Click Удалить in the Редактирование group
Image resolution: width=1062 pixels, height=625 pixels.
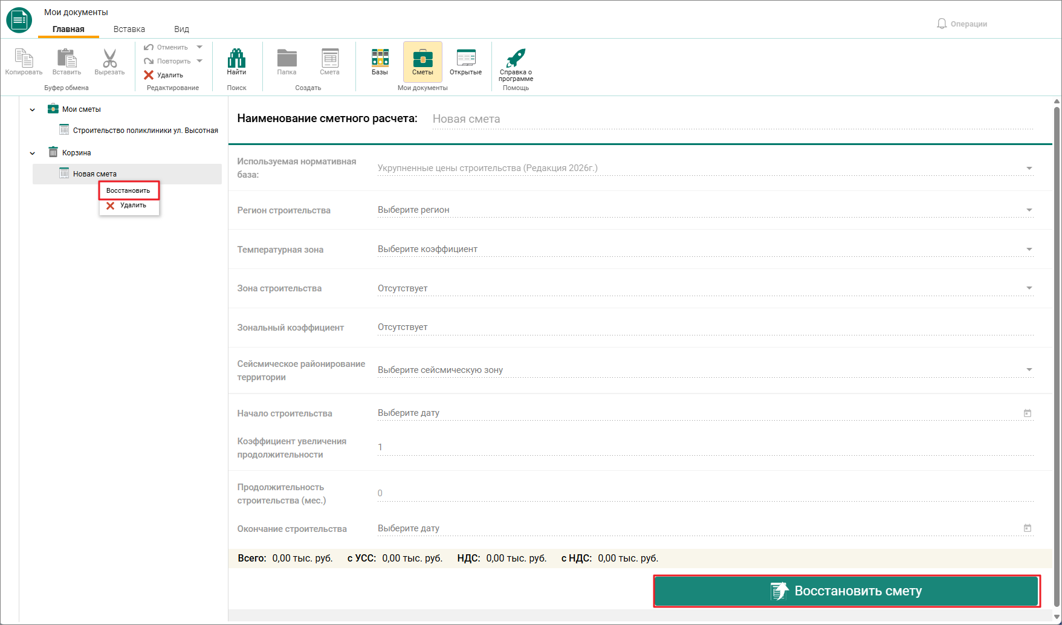pyautogui.click(x=164, y=75)
